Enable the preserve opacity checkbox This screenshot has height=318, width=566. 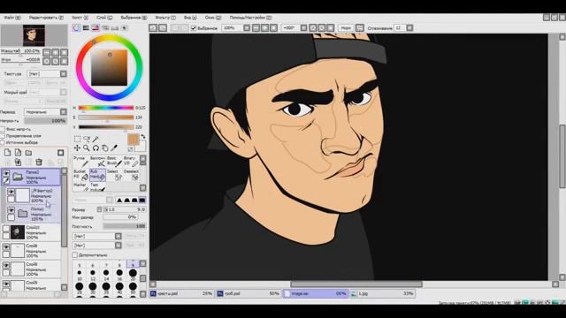point(3,129)
